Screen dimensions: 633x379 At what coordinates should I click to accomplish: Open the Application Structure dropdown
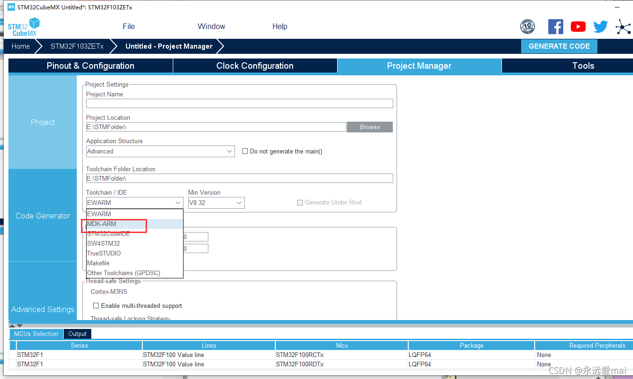point(161,151)
